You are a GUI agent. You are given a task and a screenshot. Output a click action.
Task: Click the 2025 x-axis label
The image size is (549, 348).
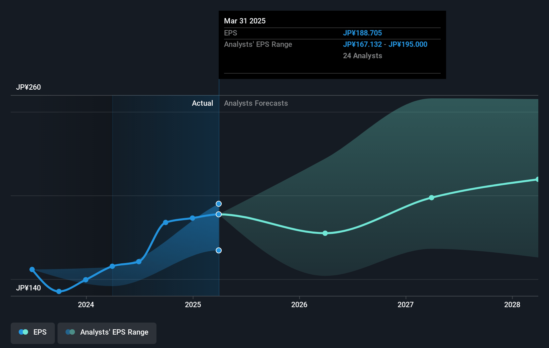pyautogui.click(x=193, y=304)
